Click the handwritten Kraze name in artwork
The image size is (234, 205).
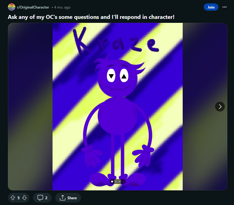click(116, 41)
